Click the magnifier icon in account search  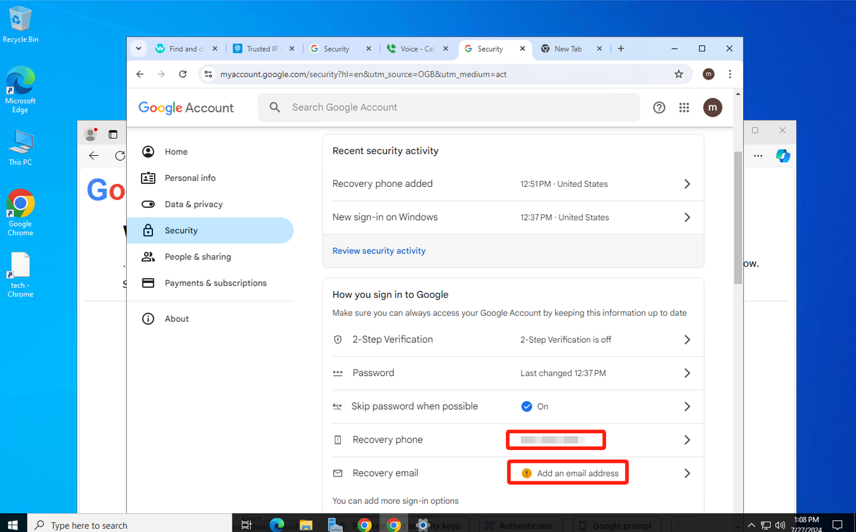click(x=275, y=107)
